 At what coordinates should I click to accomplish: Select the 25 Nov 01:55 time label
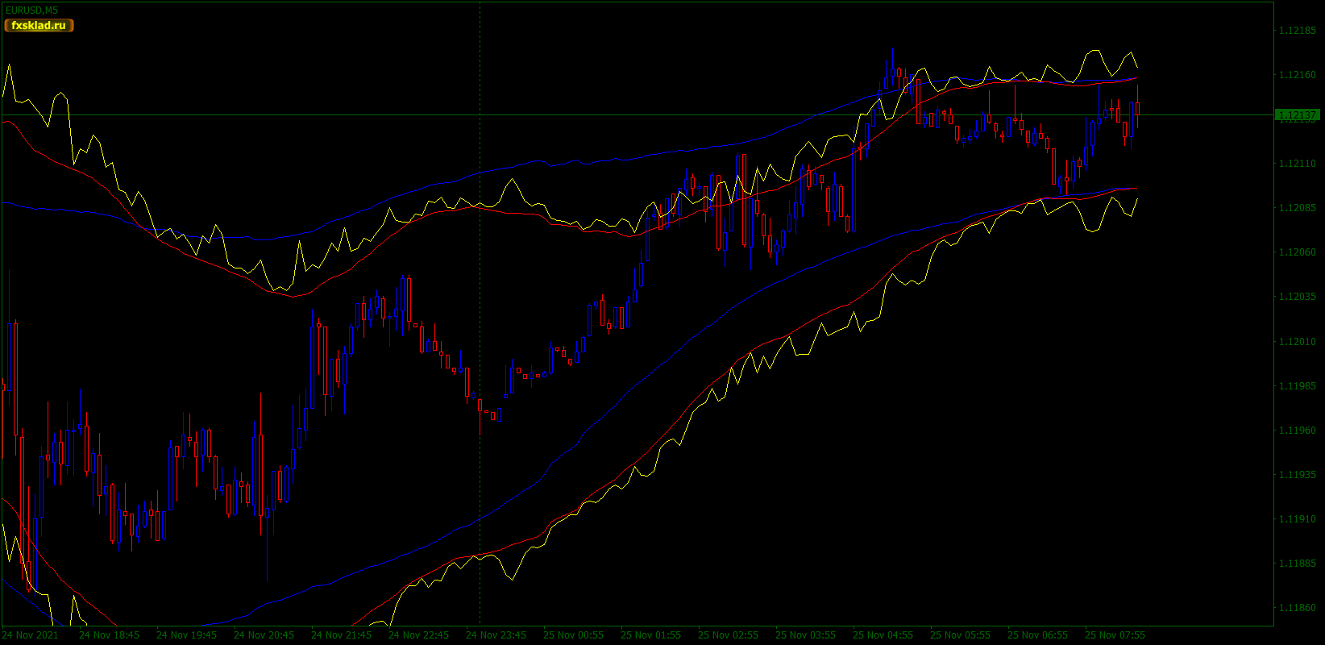650,635
